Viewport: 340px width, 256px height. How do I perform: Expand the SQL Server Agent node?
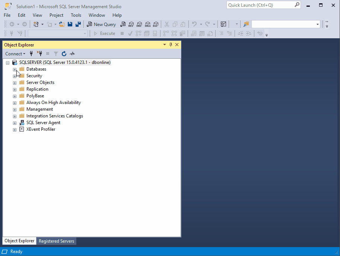coord(15,123)
